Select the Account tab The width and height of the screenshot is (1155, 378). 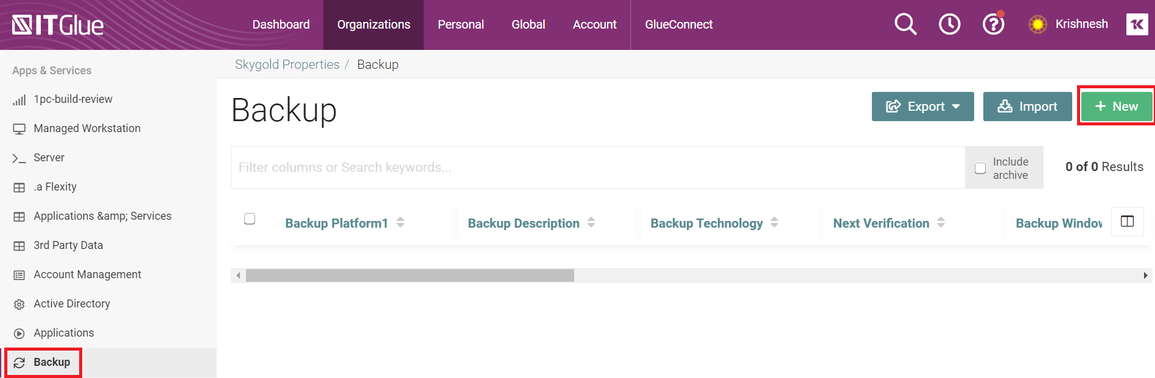point(595,24)
